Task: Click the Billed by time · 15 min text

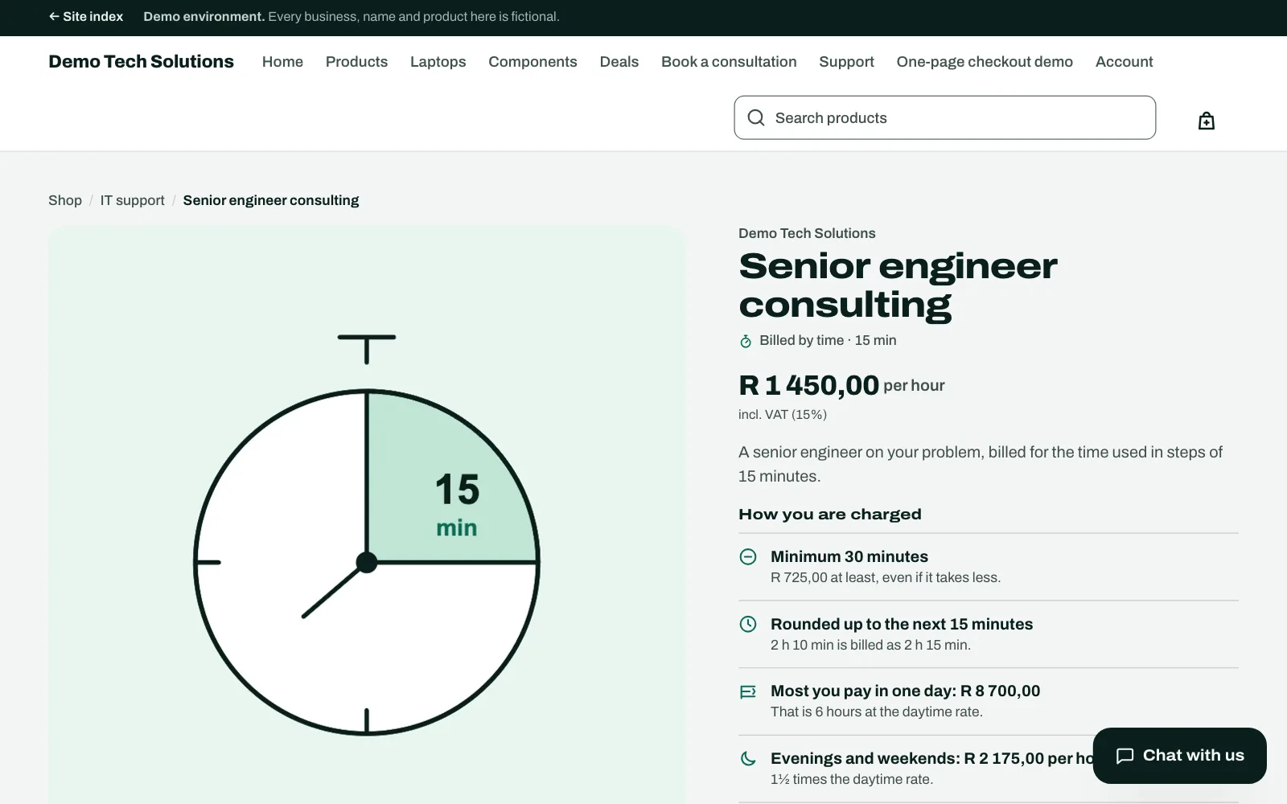Action: pos(828,340)
